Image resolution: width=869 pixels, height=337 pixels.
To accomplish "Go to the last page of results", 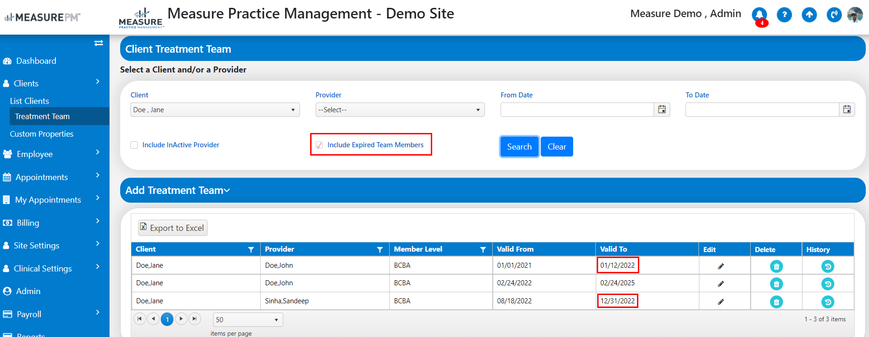I will pos(195,319).
